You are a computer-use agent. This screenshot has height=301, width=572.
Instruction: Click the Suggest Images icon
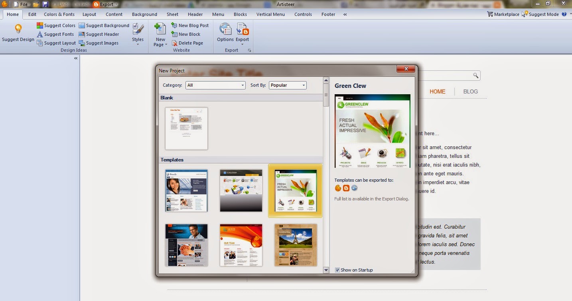pos(82,43)
